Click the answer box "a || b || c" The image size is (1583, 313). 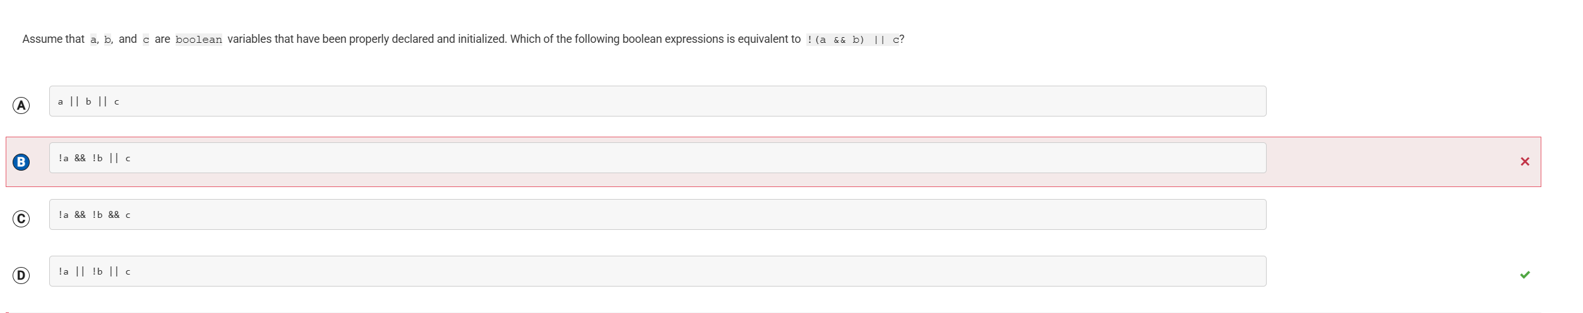tap(657, 101)
